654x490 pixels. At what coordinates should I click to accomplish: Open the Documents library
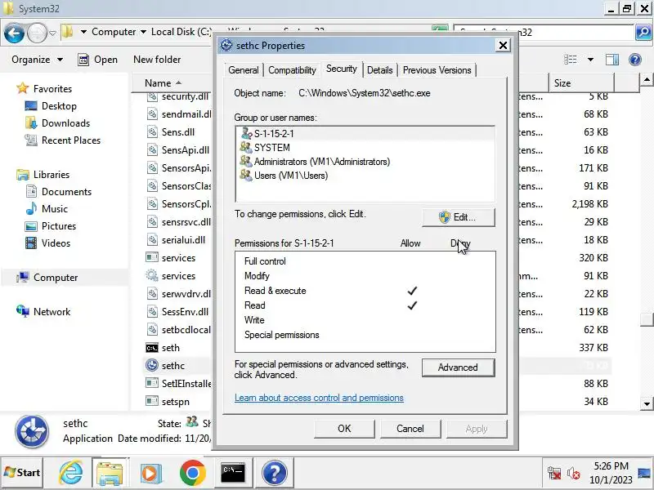pyautogui.click(x=66, y=192)
